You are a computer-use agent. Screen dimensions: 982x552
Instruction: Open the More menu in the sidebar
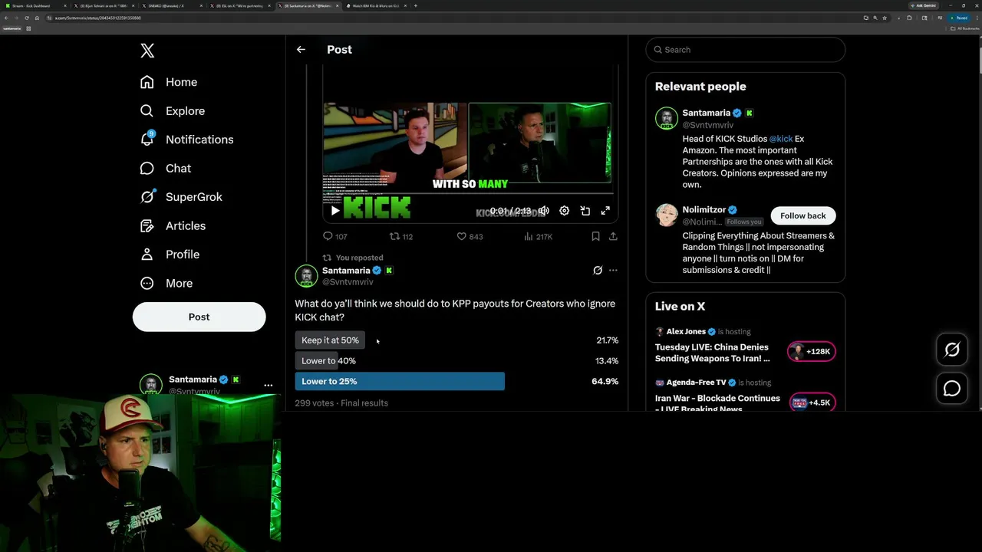coord(167,283)
